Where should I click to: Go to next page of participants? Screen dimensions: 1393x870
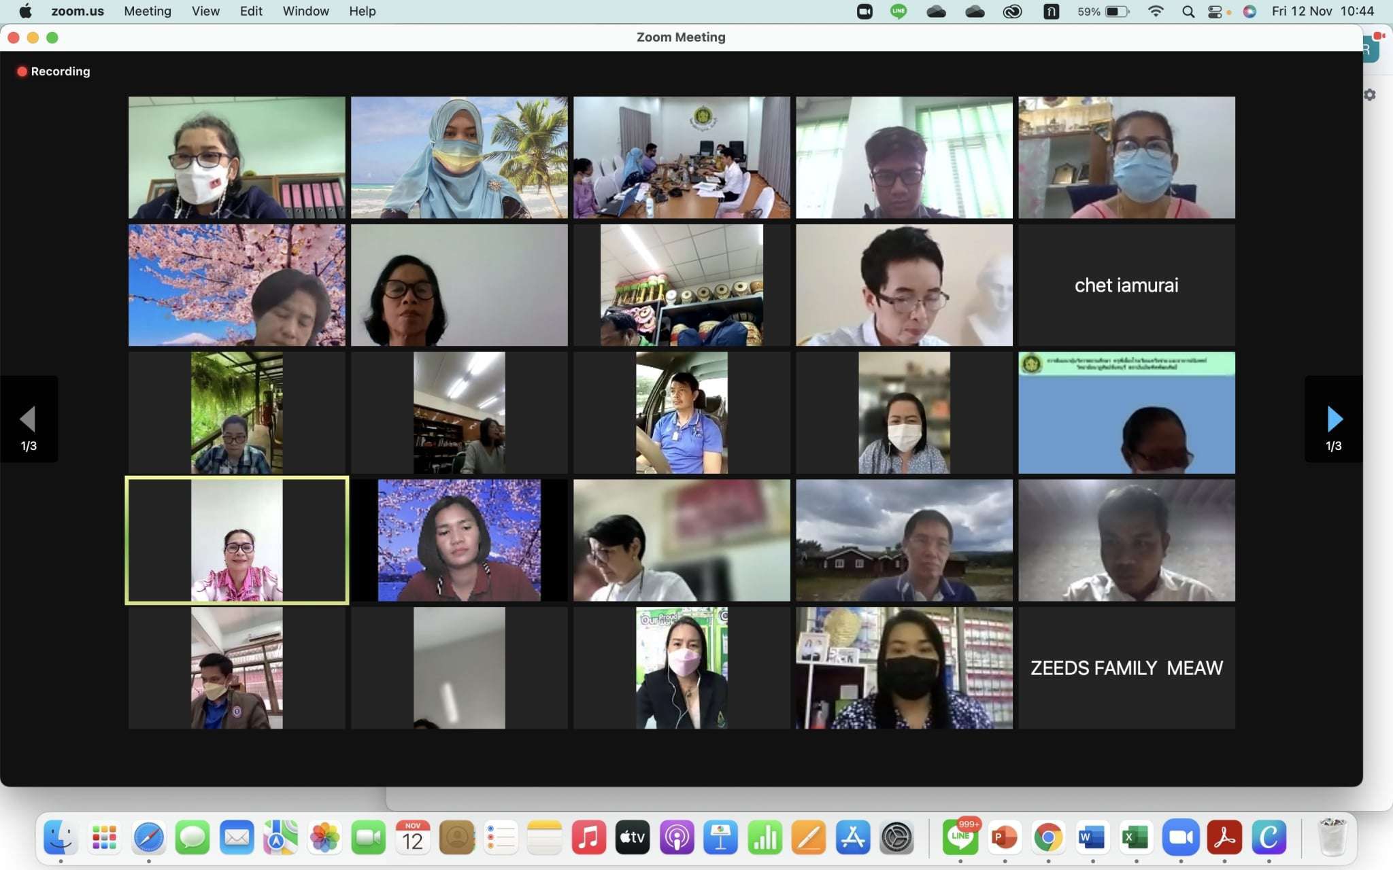pyautogui.click(x=1335, y=419)
